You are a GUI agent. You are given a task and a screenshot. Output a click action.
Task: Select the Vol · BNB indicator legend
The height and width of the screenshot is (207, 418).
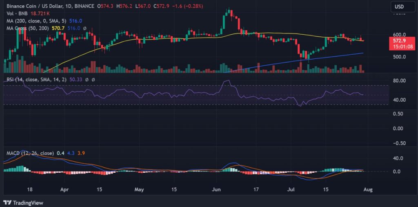(18, 13)
